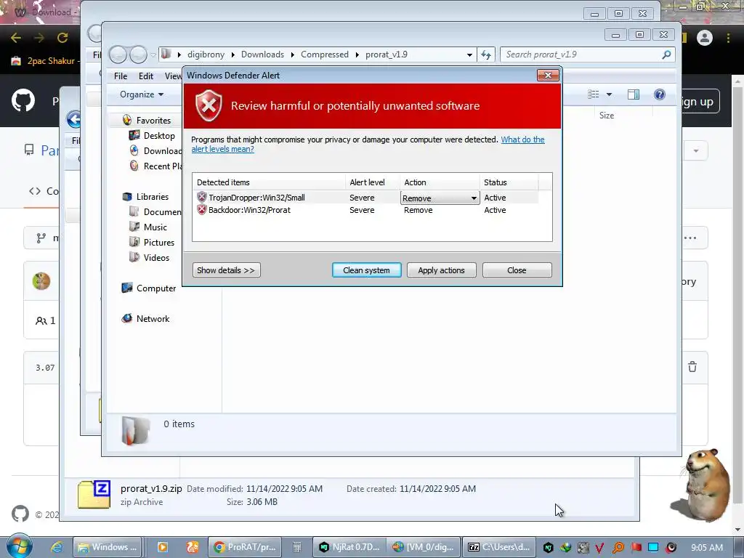Click the refresh icon beside address bar
Viewport: 744px width, 558px height.
coord(486,54)
